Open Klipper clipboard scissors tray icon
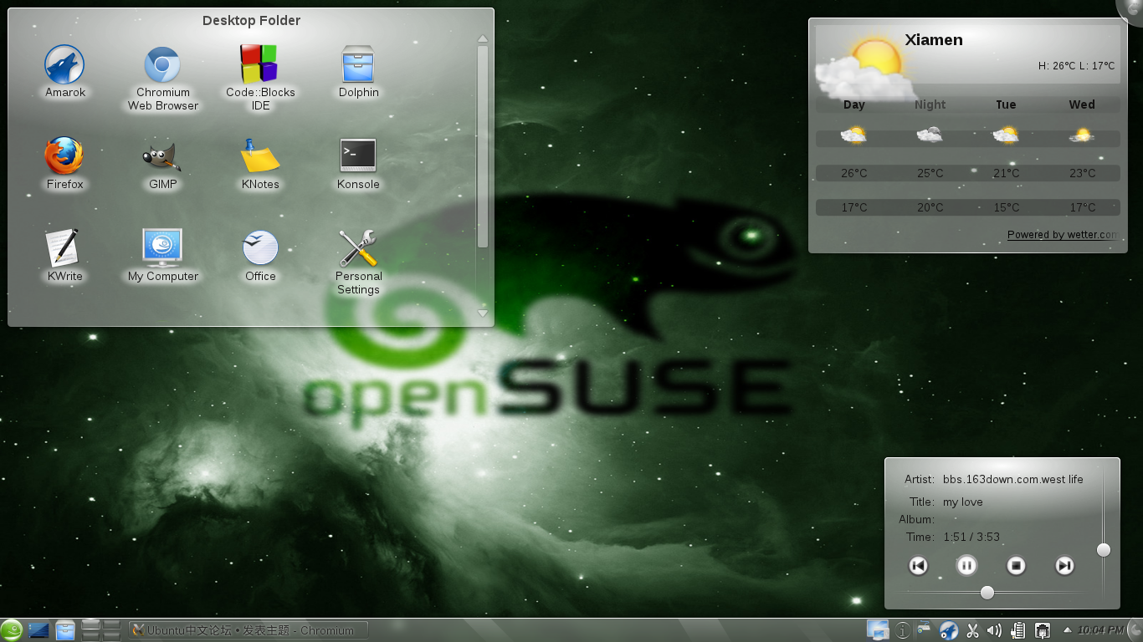1143x642 pixels. click(x=972, y=630)
